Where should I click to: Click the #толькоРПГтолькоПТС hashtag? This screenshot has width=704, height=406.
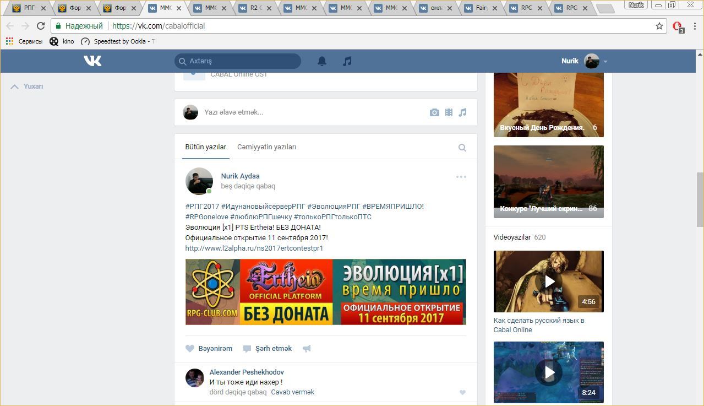(332, 217)
